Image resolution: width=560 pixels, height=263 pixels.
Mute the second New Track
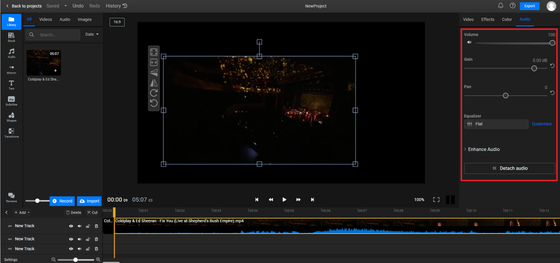[80, 239]
